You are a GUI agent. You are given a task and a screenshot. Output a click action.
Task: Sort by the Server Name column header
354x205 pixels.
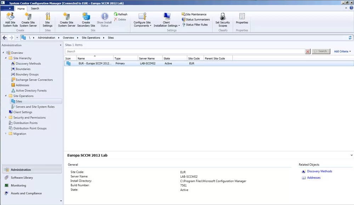pyautogui.click(x=150, y=58)
